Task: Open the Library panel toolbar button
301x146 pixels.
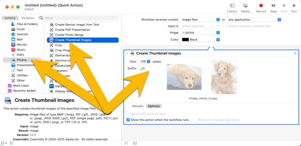Action: click(x=232, y=8)
